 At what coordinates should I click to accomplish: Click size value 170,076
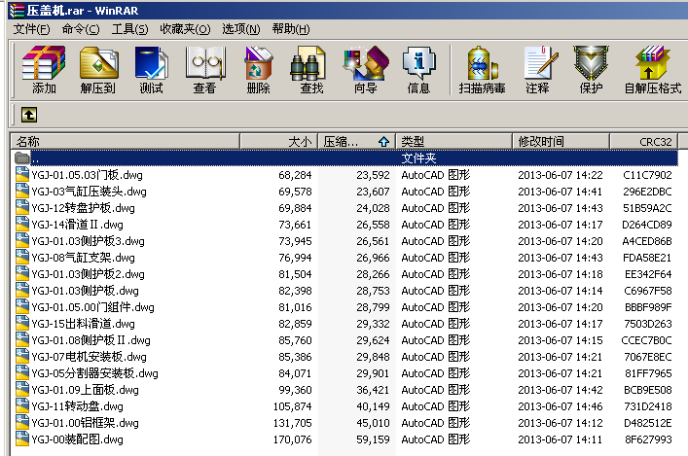click(x=292, y=439)
